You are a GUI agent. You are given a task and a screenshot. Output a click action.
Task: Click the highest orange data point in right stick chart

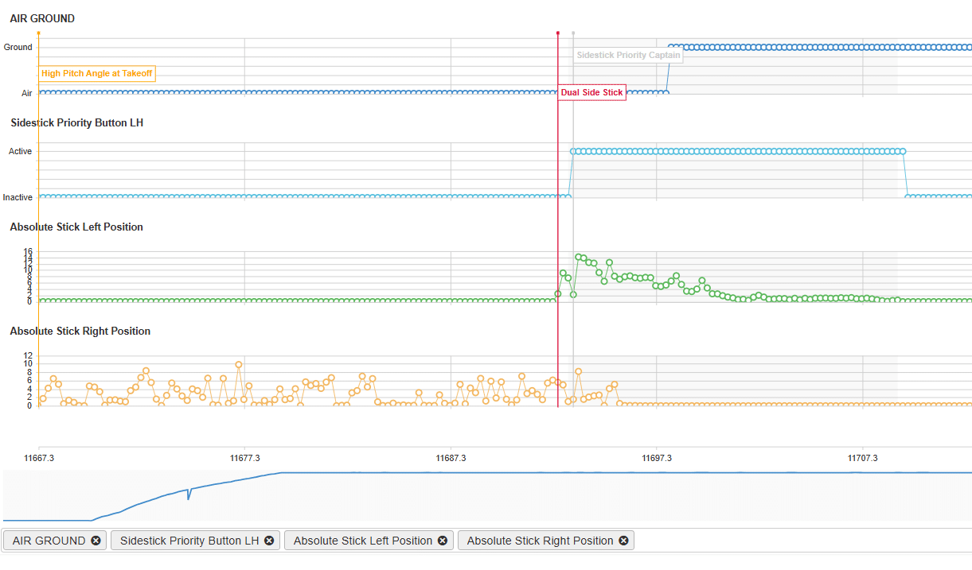coord(239,365)
